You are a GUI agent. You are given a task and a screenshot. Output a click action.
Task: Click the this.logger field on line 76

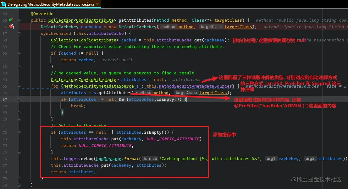coord(64,159)
